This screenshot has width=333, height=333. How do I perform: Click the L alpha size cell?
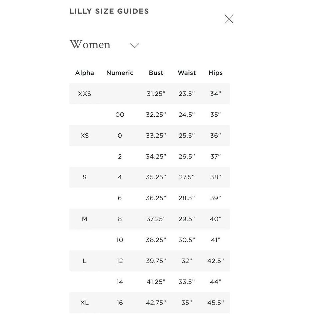[84, 261]
